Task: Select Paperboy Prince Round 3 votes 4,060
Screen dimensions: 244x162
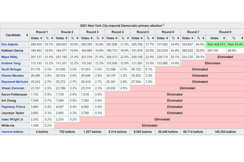Action: coord(87,107)
